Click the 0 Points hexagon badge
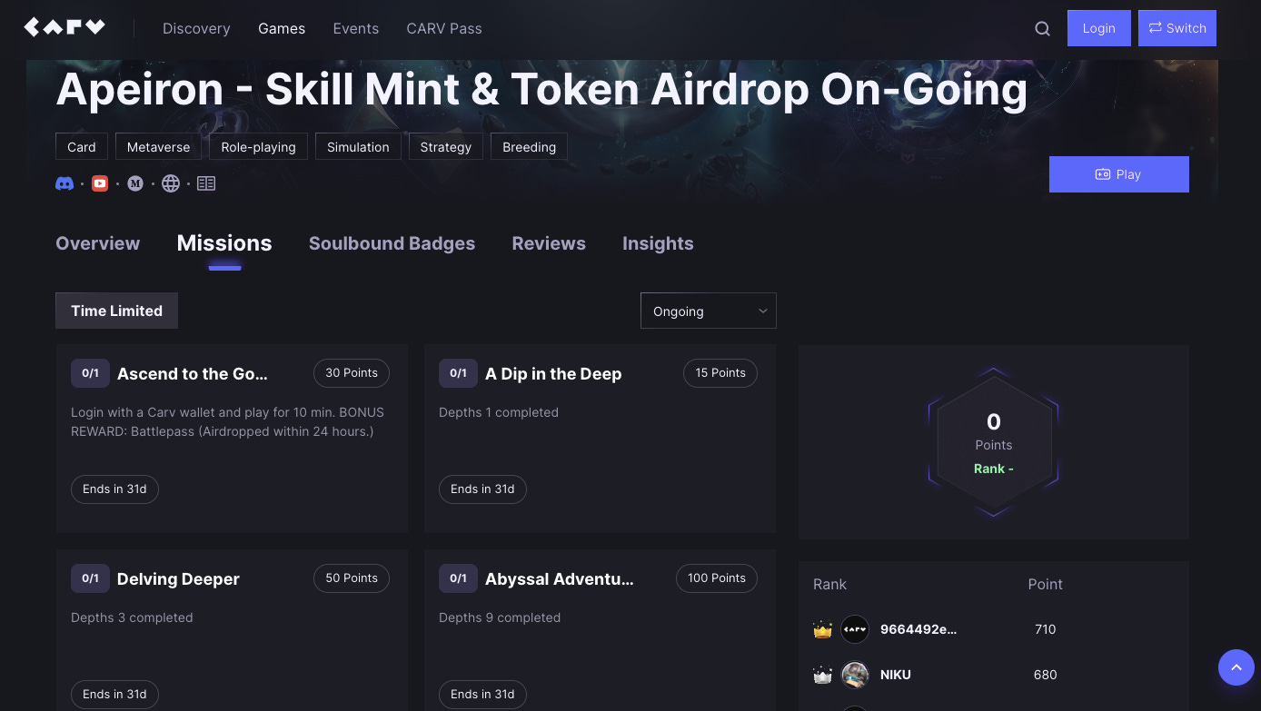The height and width of the screenshot is (711, 1261). [994, 442]
